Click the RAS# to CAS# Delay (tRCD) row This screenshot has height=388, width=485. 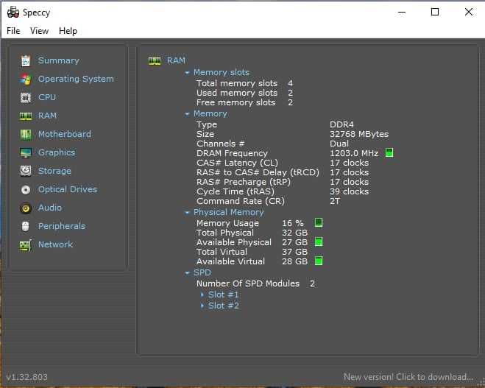point(283,173)
